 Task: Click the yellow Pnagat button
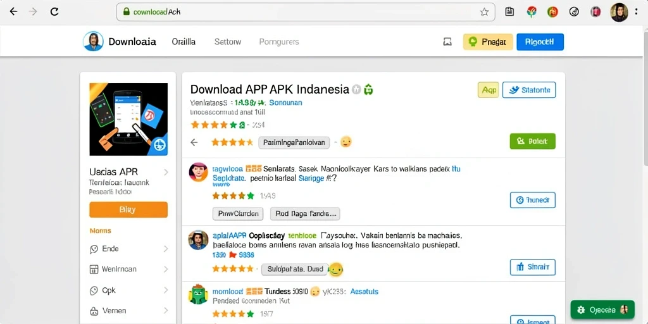pos(488,42)
